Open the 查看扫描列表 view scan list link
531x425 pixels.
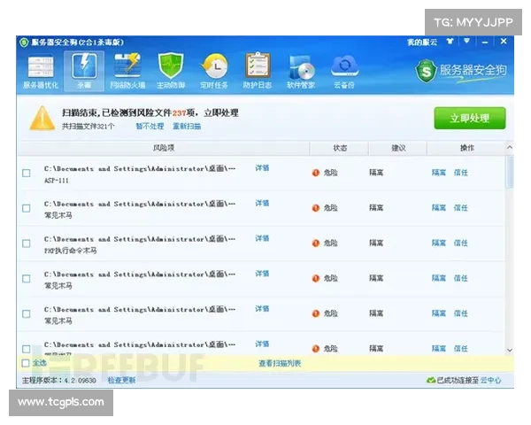pyautogui.click(x=280, y=363)
